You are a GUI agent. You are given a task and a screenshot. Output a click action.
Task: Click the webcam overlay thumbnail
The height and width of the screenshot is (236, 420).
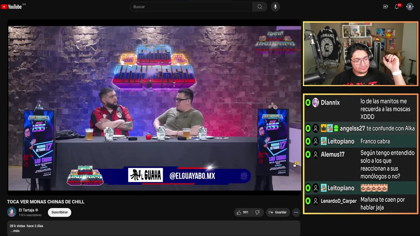pos(360,54)
